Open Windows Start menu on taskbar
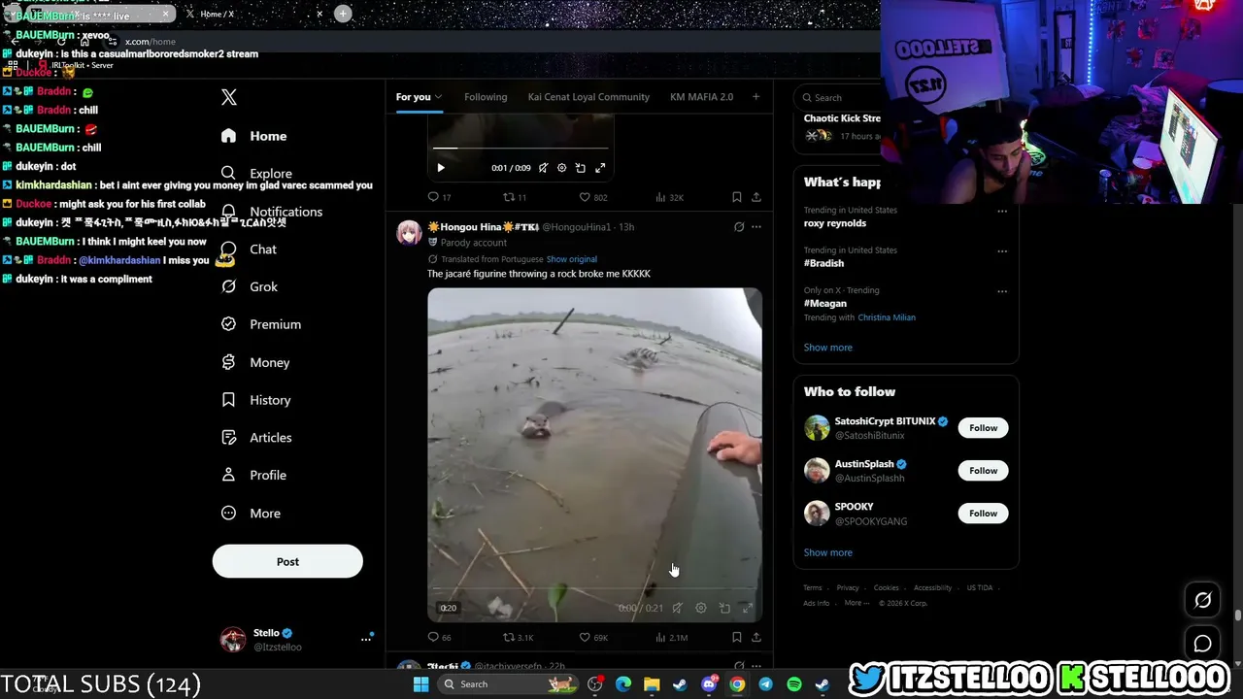 (x=420, y=684)
